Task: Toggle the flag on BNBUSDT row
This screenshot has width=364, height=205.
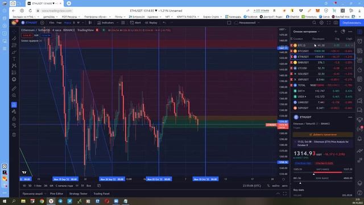Action: [x=292, y=62]
